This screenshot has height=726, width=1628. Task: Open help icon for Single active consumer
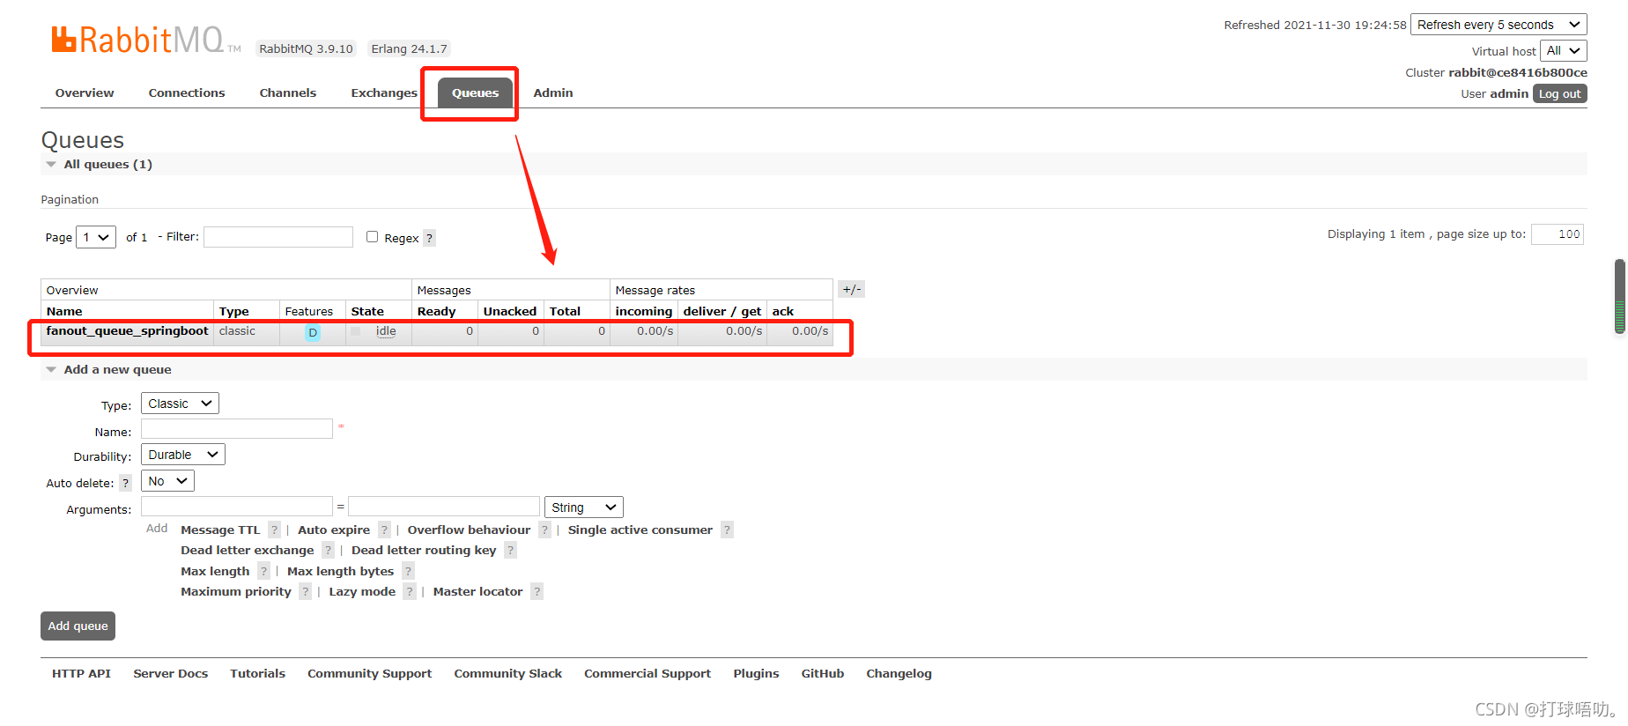[727, 530]
